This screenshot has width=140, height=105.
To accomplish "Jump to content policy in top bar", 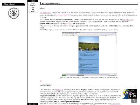I will pyautogui.click(x=54, y=3).
